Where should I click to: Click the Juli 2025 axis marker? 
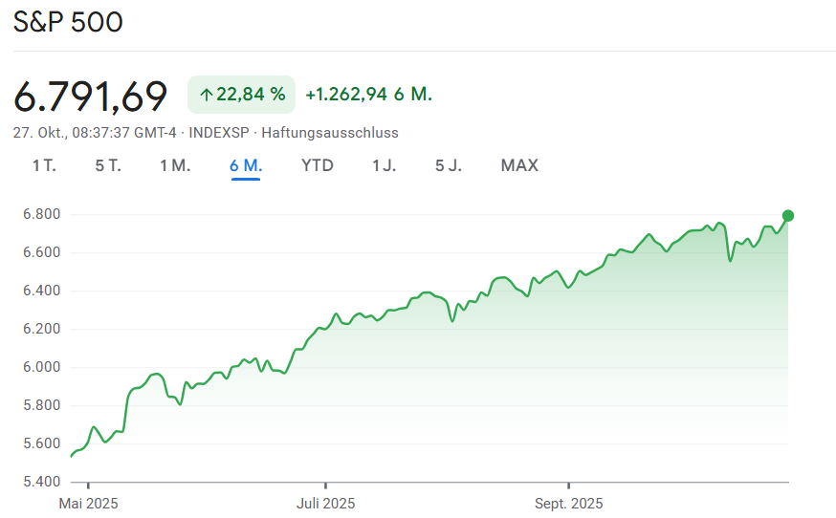(x=325, y=503)
